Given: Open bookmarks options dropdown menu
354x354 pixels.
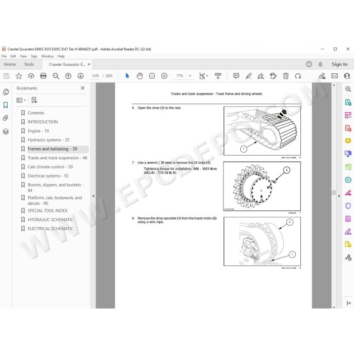Looking at the screenshot, I should (x=21, y=100).
